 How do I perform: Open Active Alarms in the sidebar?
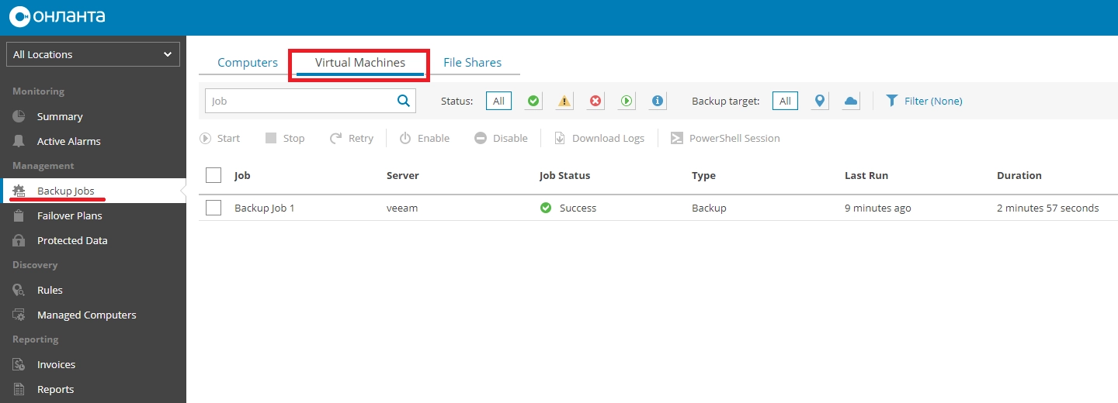(68, 141)
